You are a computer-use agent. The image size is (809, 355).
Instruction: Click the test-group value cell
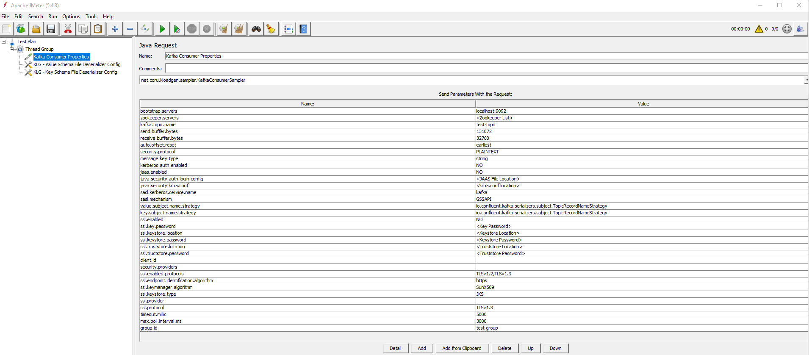click(642, 328)
